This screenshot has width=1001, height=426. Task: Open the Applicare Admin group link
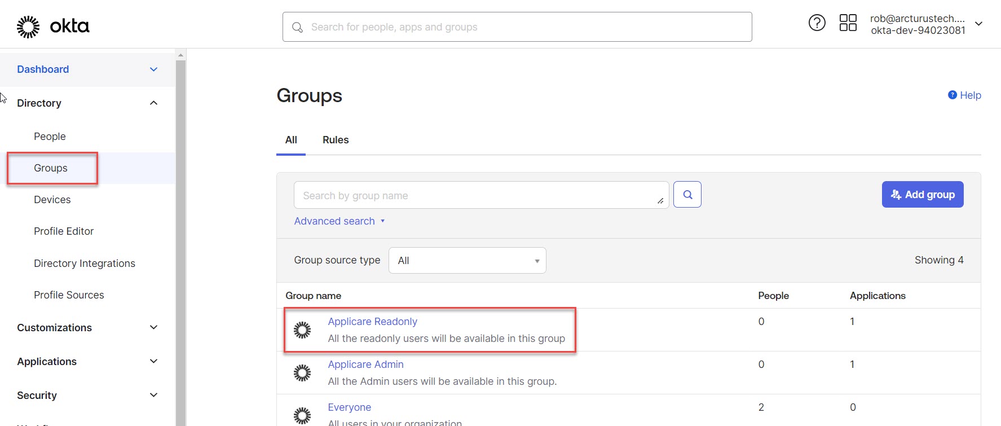click(365, 364)
